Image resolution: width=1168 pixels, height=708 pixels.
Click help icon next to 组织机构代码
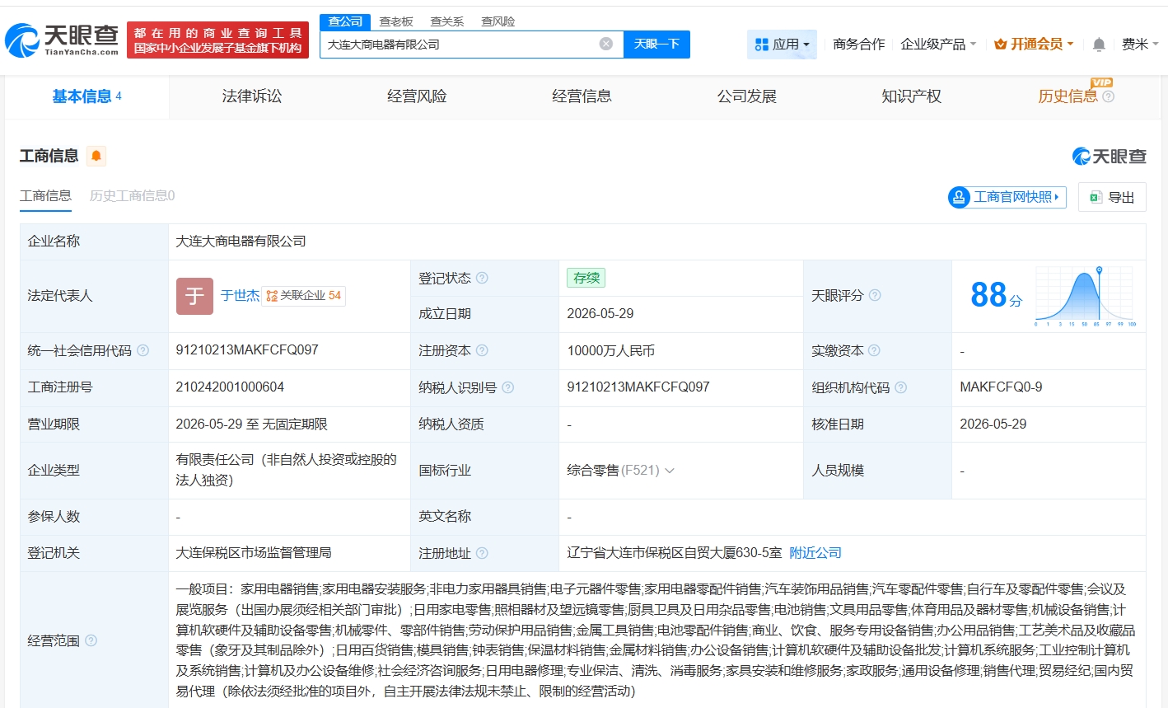coord(900,387)
